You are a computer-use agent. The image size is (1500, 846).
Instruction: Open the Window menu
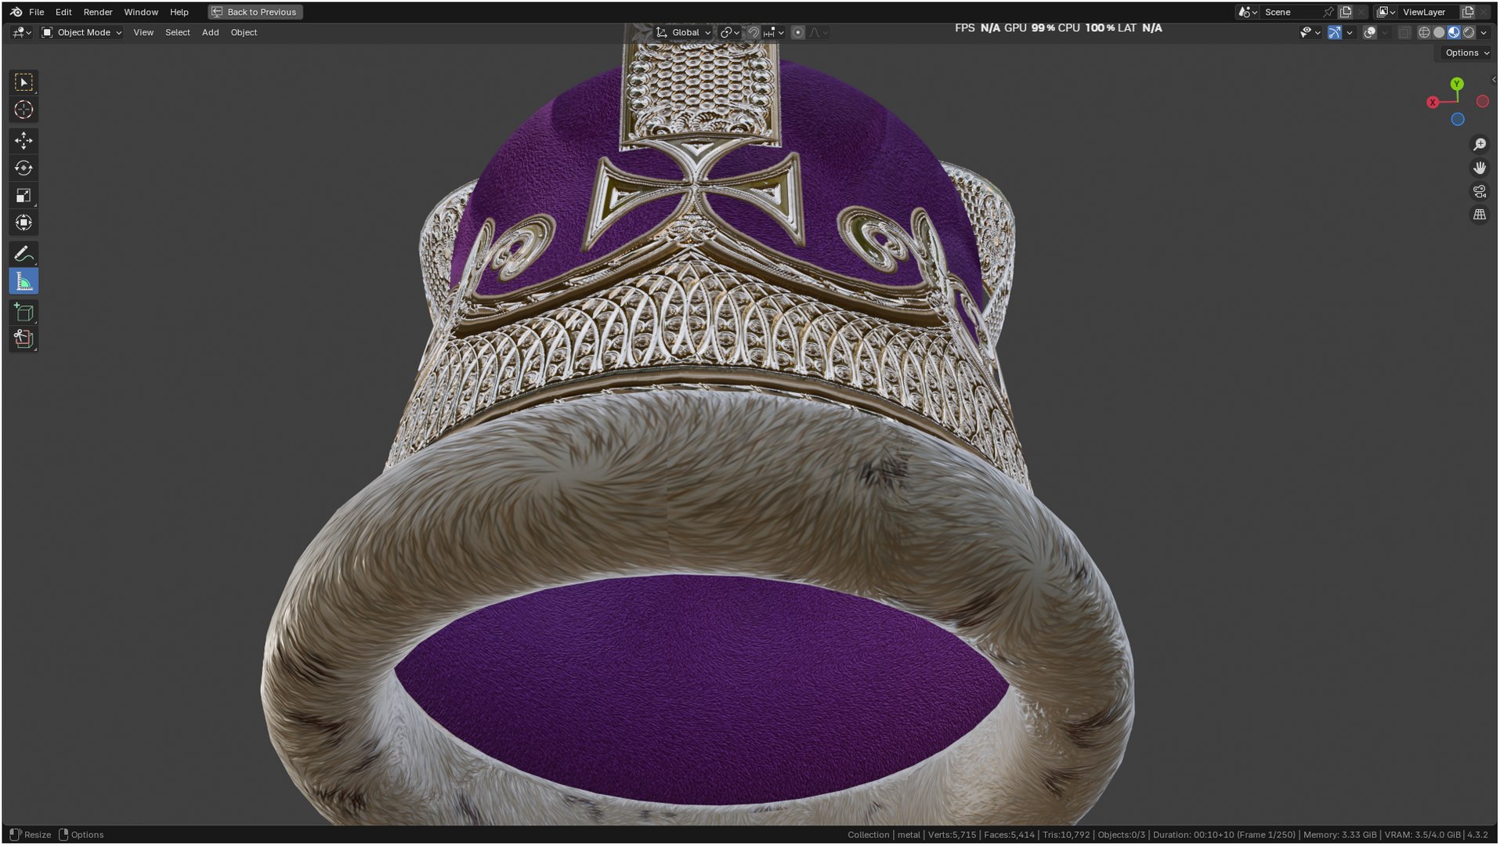141,12
